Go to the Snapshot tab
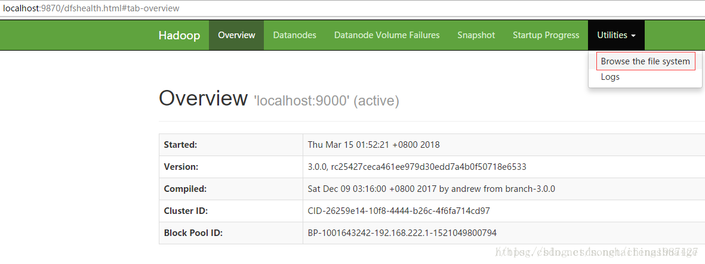Image resolution: width=705 pixels, height=264 pixels. pos(476,35)
